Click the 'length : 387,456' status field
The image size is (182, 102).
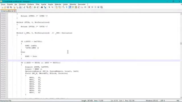point(87,101)
